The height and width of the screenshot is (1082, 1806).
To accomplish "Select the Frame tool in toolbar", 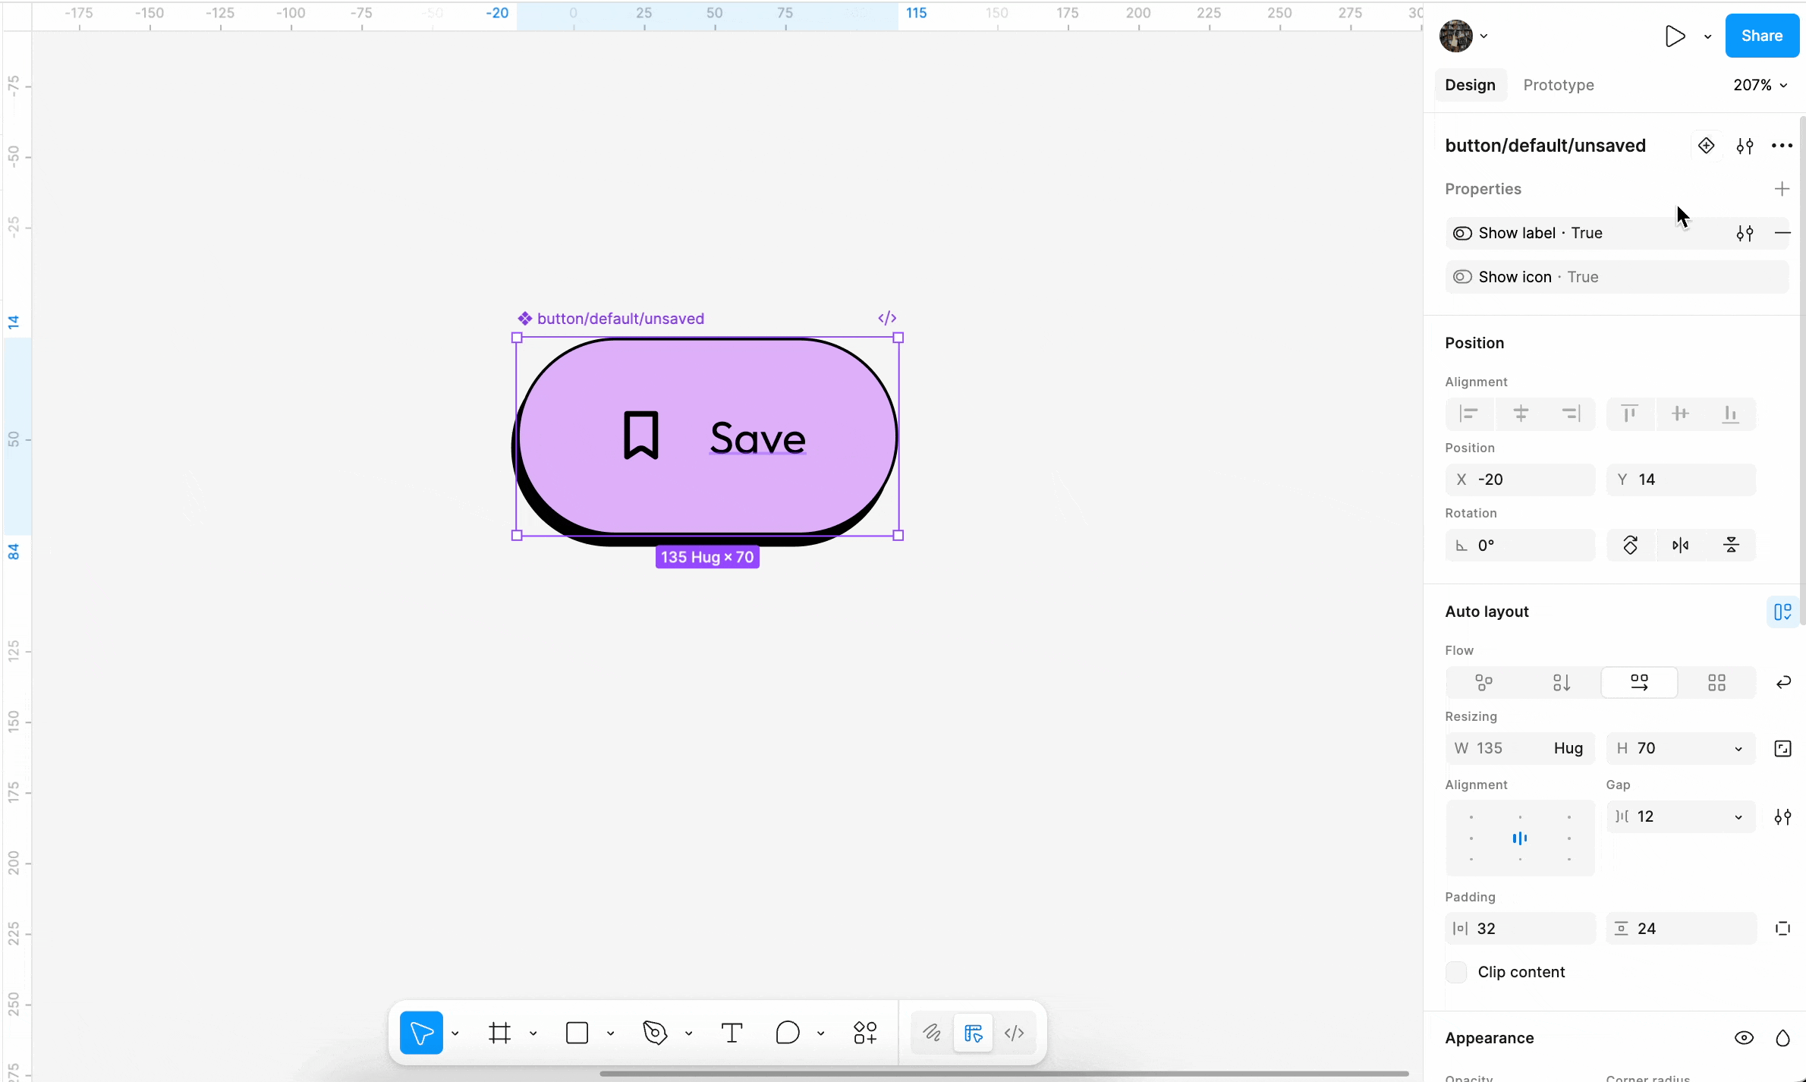I will pyautogui.click(x=499, y=1033).
